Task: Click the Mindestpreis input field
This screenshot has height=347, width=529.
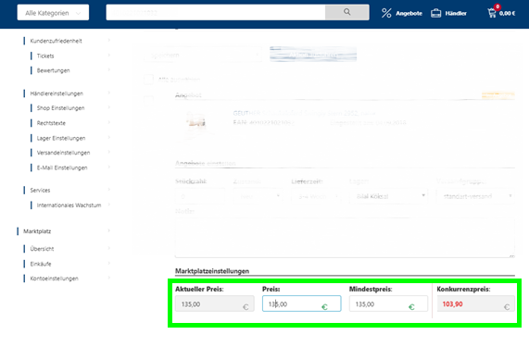Action: (x=388, y=304)
